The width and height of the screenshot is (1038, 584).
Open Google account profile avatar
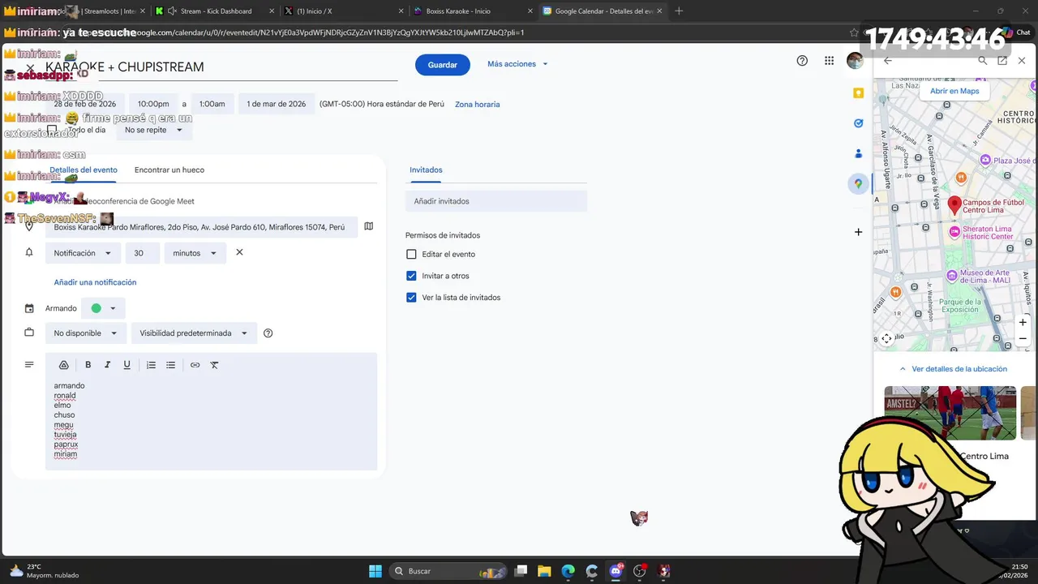(x=855, y=61)
